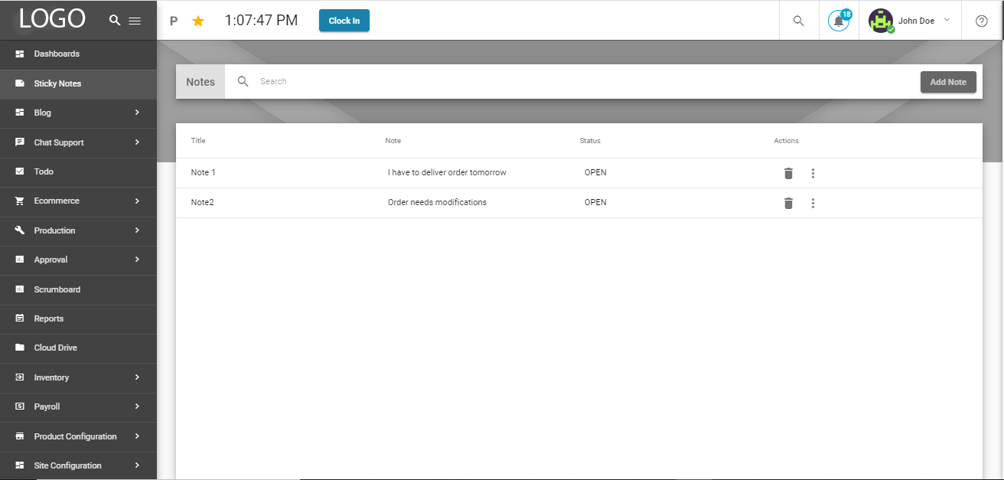Click the Site Configuration sidebar icon

(x=20, y=465)
